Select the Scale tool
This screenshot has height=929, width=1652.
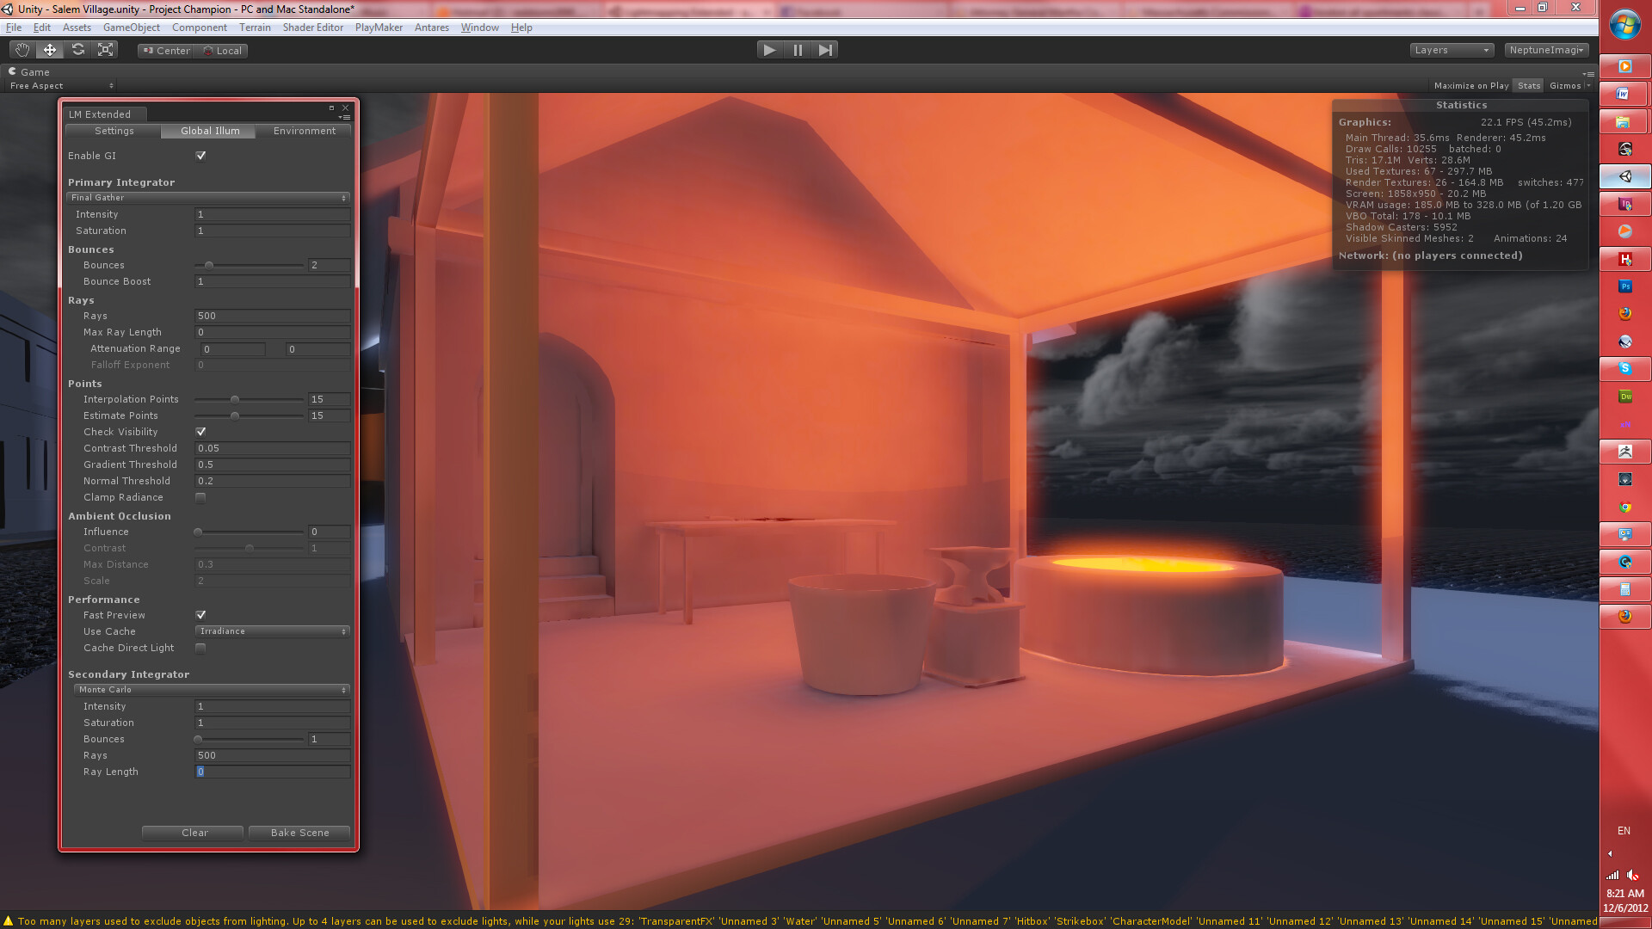105,49
